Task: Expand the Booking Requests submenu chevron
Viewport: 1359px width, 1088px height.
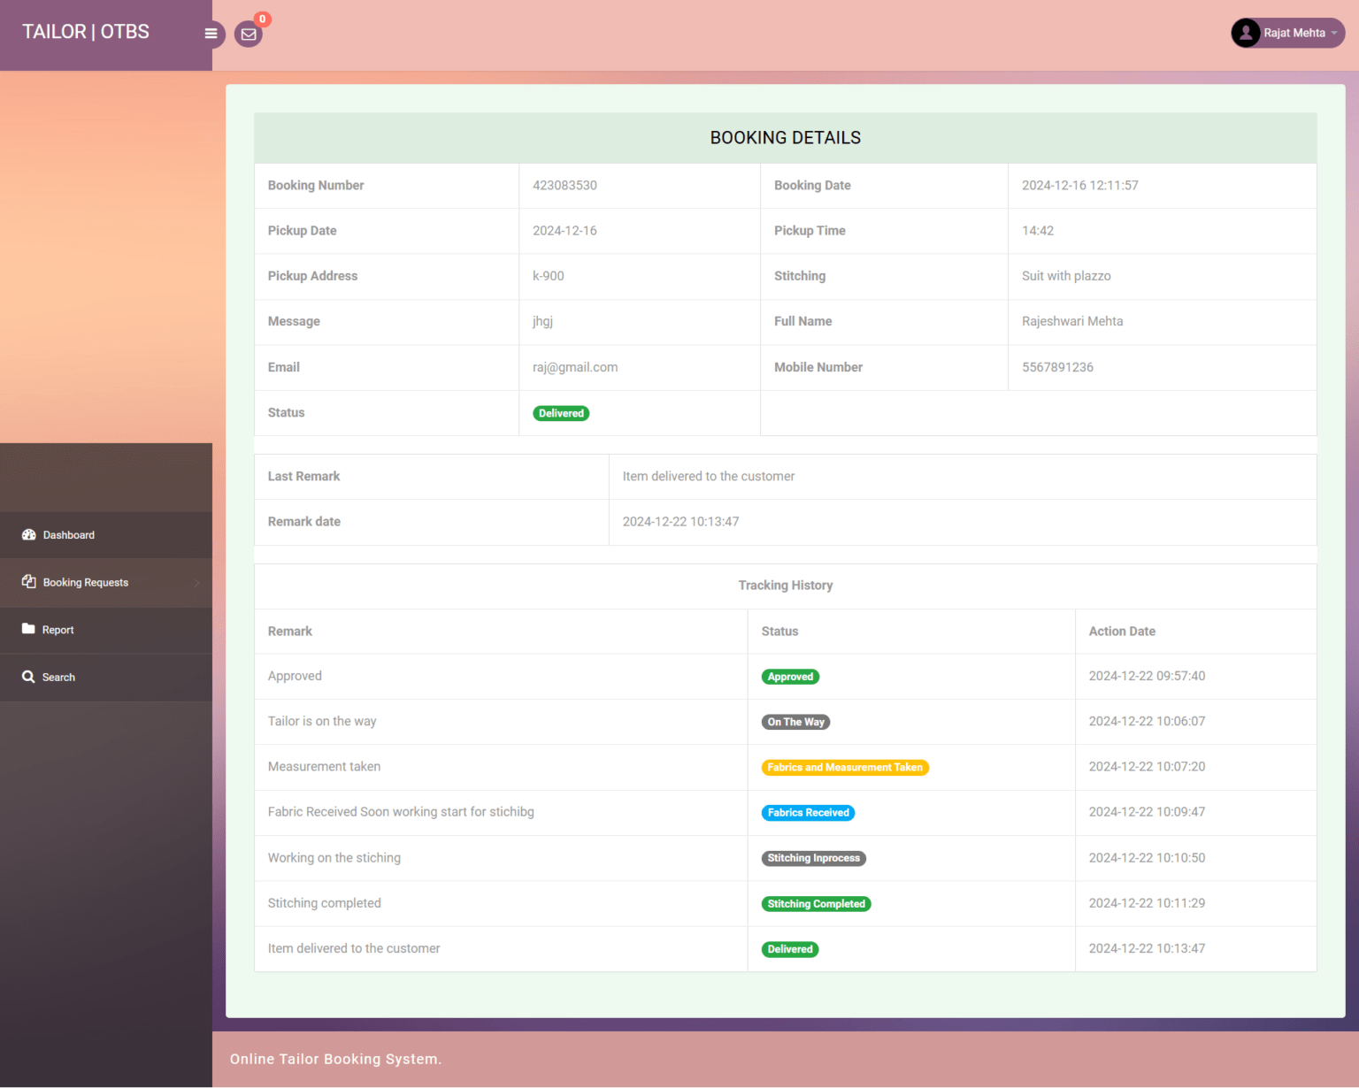Action: tap(198, 583)
